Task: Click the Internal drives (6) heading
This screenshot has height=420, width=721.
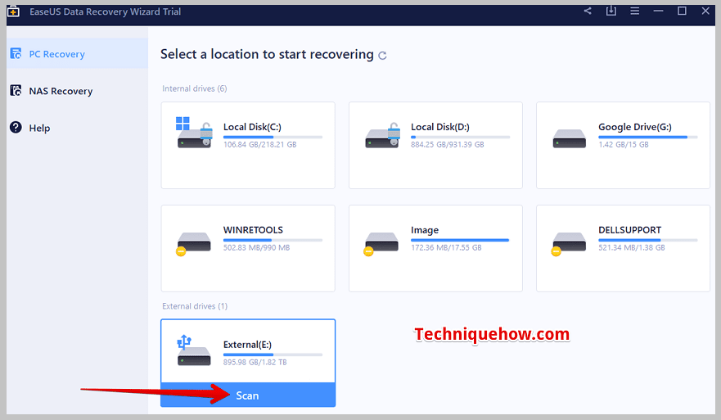Action: [x=194, y=88]
